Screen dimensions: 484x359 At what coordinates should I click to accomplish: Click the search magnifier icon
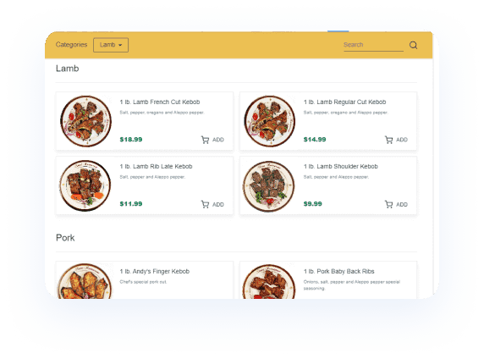413,45
